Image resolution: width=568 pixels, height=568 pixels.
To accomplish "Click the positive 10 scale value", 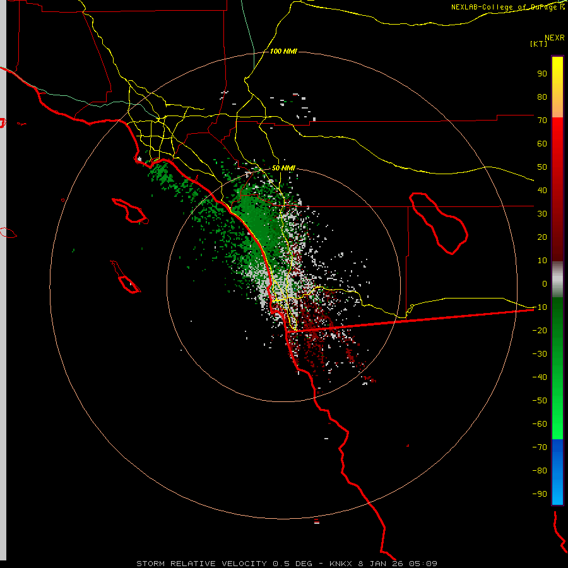I will click(x=542, y=261).
